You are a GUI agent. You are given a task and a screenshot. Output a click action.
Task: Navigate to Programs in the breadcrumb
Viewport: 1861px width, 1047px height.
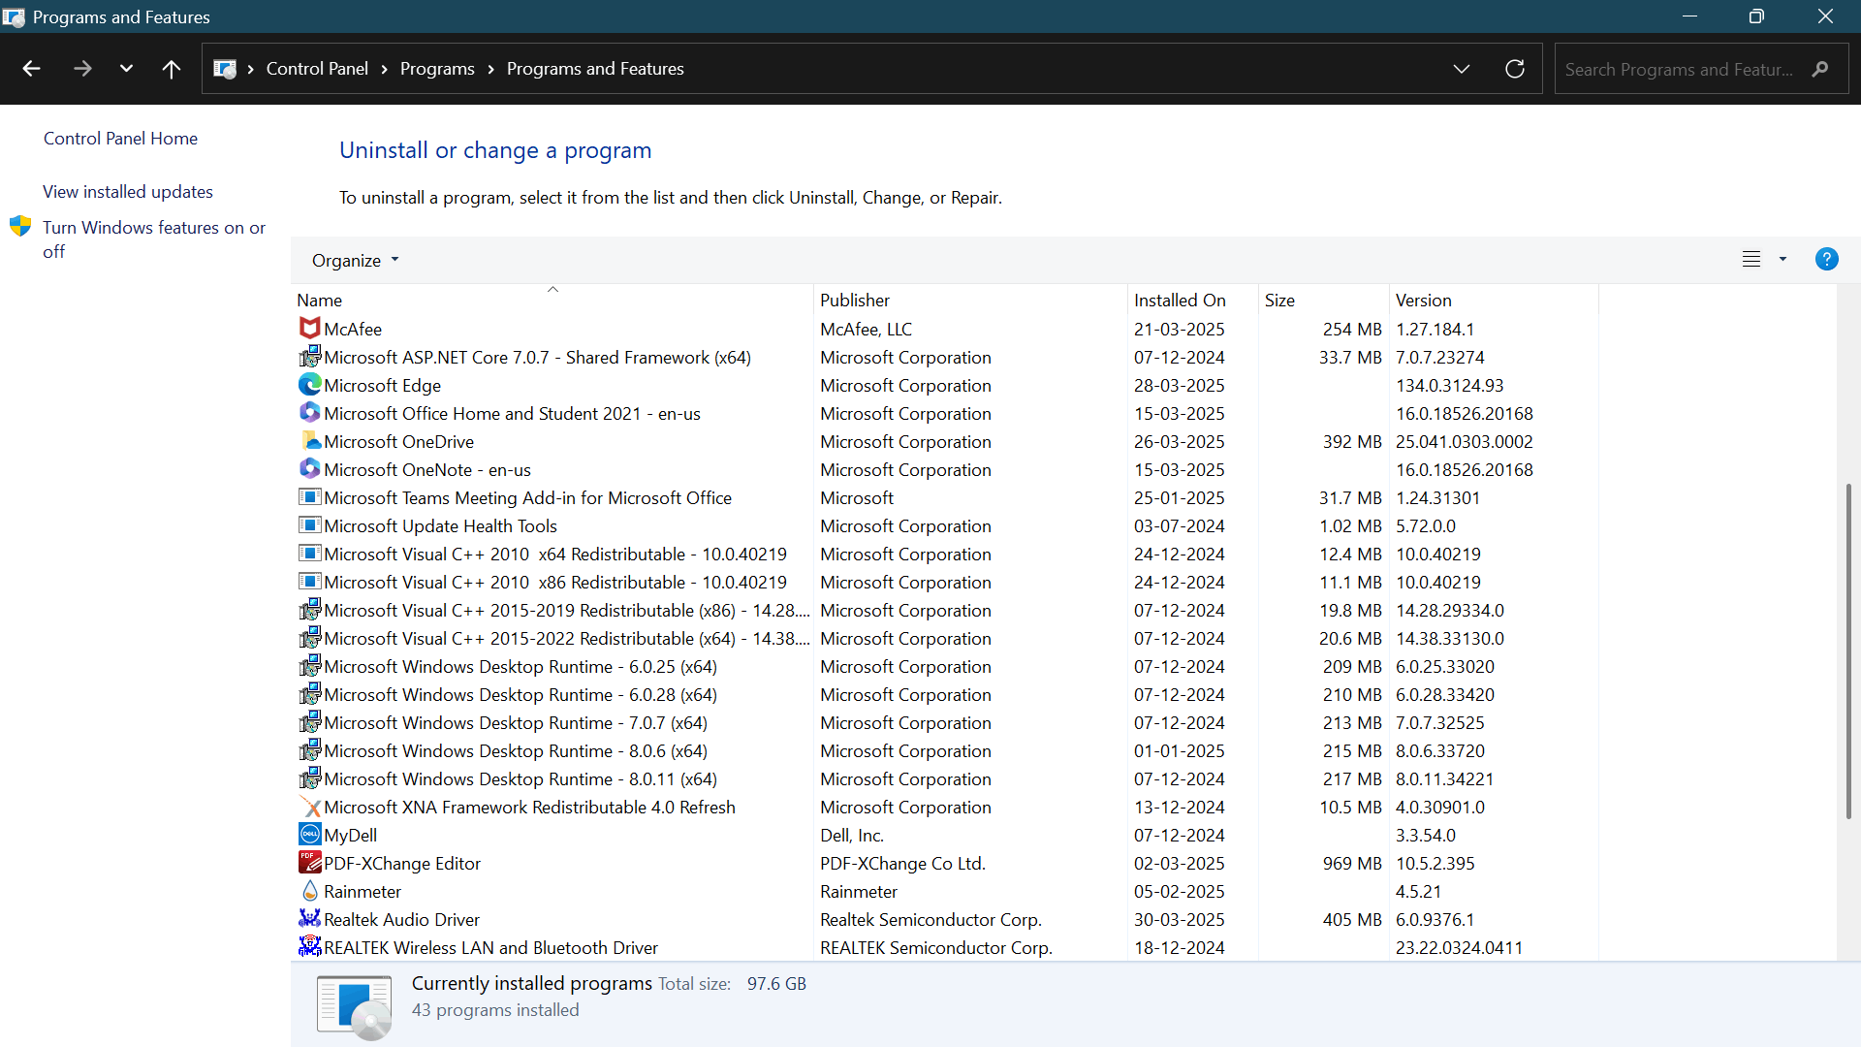pyautogui.click(x=436, y=68)
